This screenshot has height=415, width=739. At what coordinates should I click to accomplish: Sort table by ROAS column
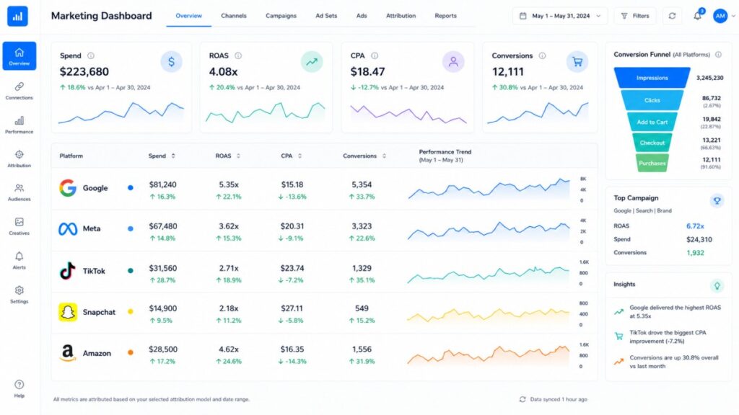[227, 156]
